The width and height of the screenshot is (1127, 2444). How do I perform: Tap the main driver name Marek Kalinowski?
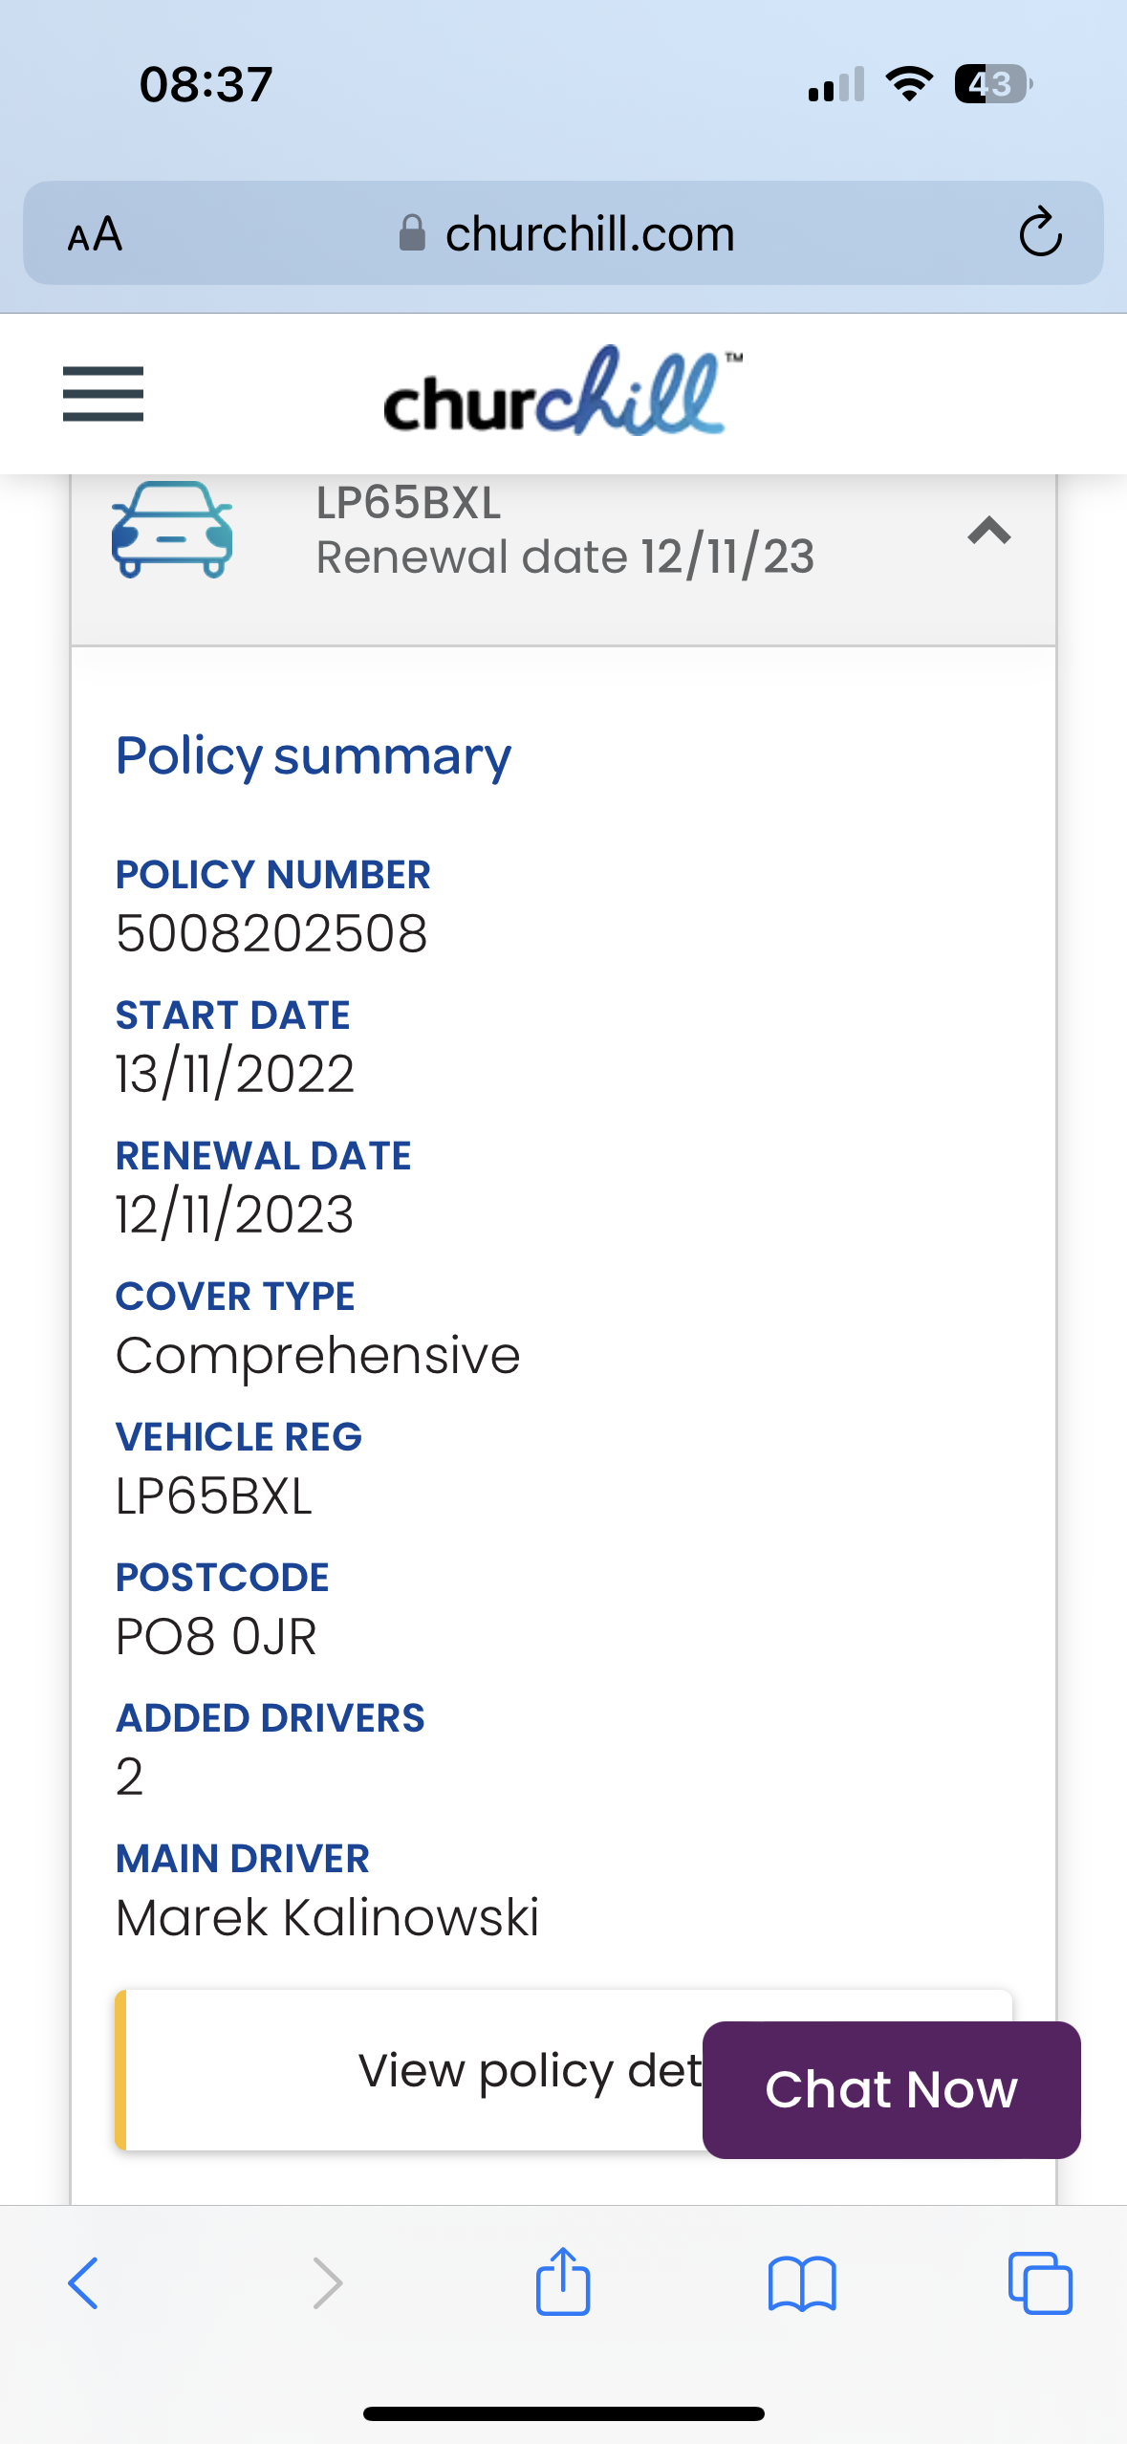[x=327, y=1918]
